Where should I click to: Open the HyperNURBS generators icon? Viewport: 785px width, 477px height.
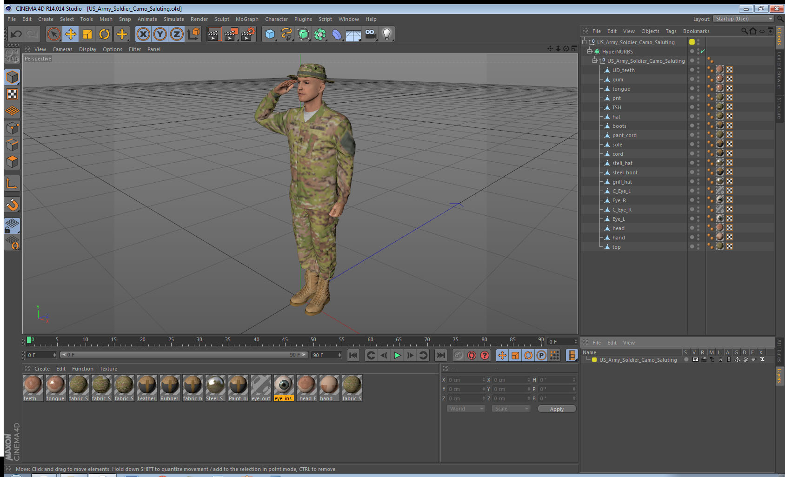[303, 34]
